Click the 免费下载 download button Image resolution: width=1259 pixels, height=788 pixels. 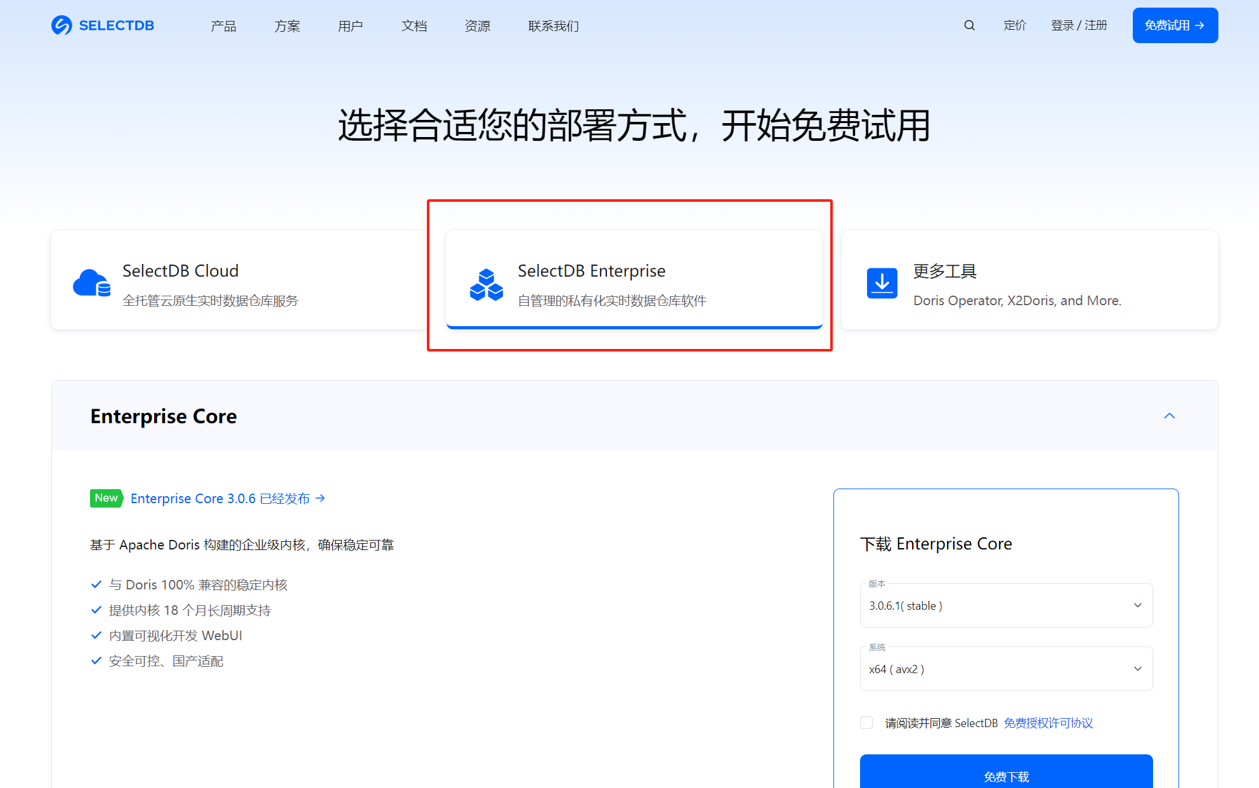coord(1006,775)
